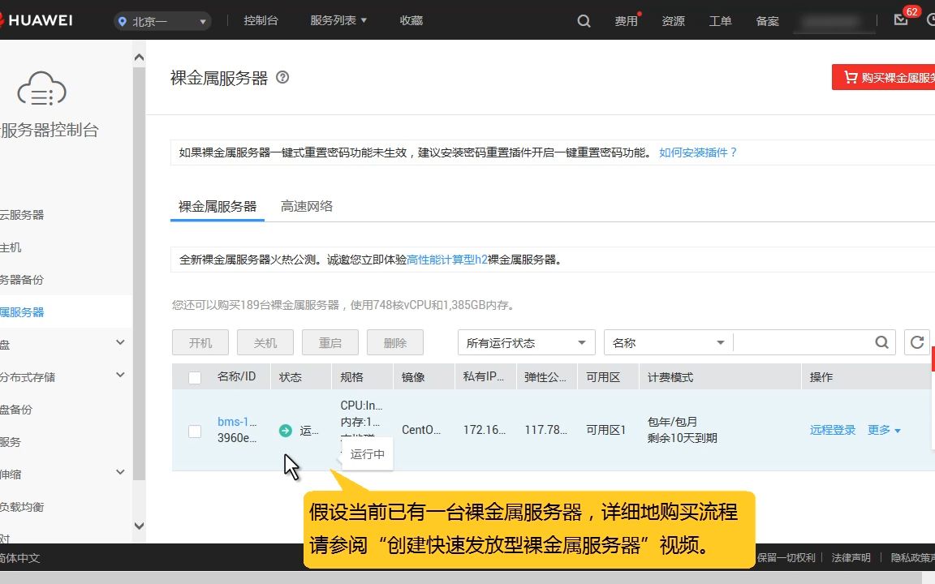Click the 关机 button
This screenshot has height=584, width=935.
click(x=265, y=342)
